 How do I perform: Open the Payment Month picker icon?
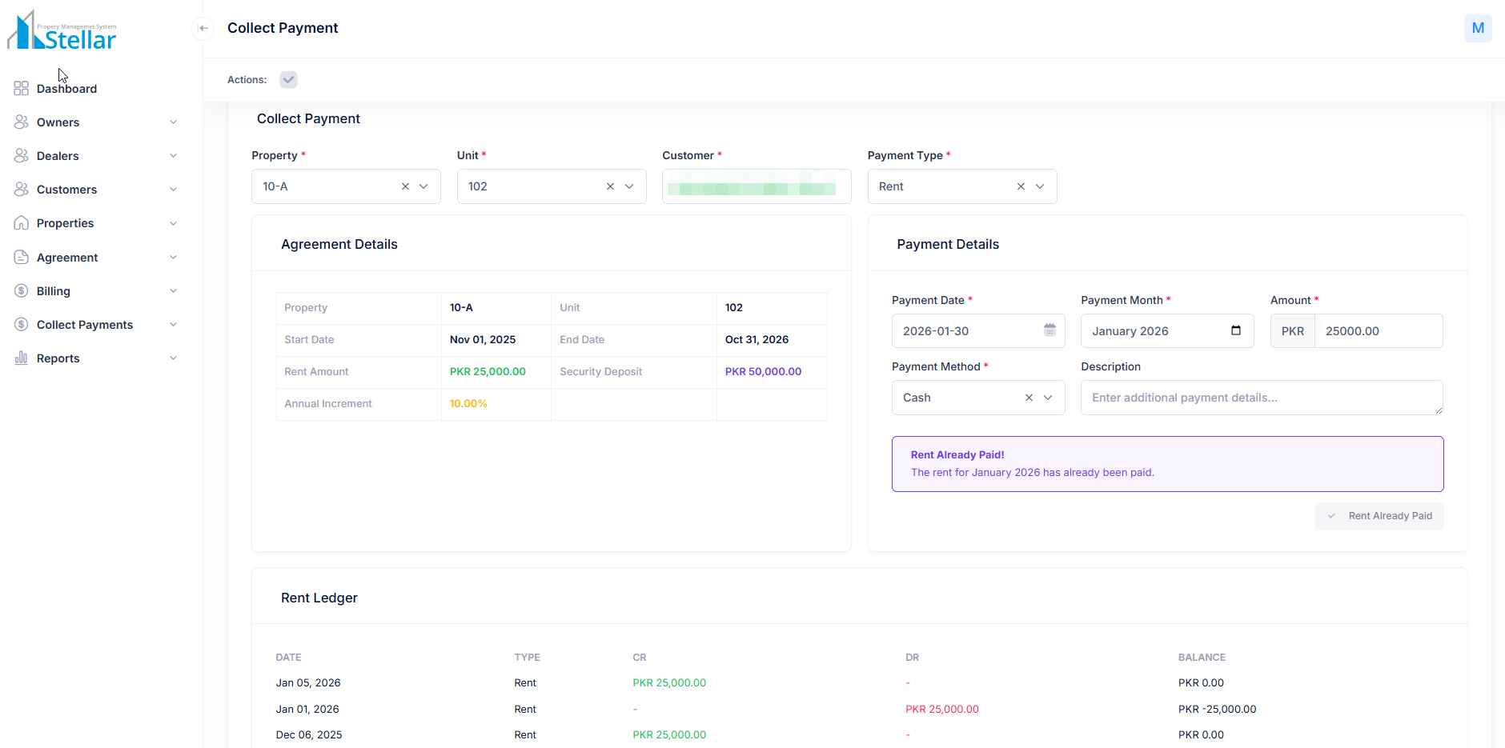(1235, 330)
